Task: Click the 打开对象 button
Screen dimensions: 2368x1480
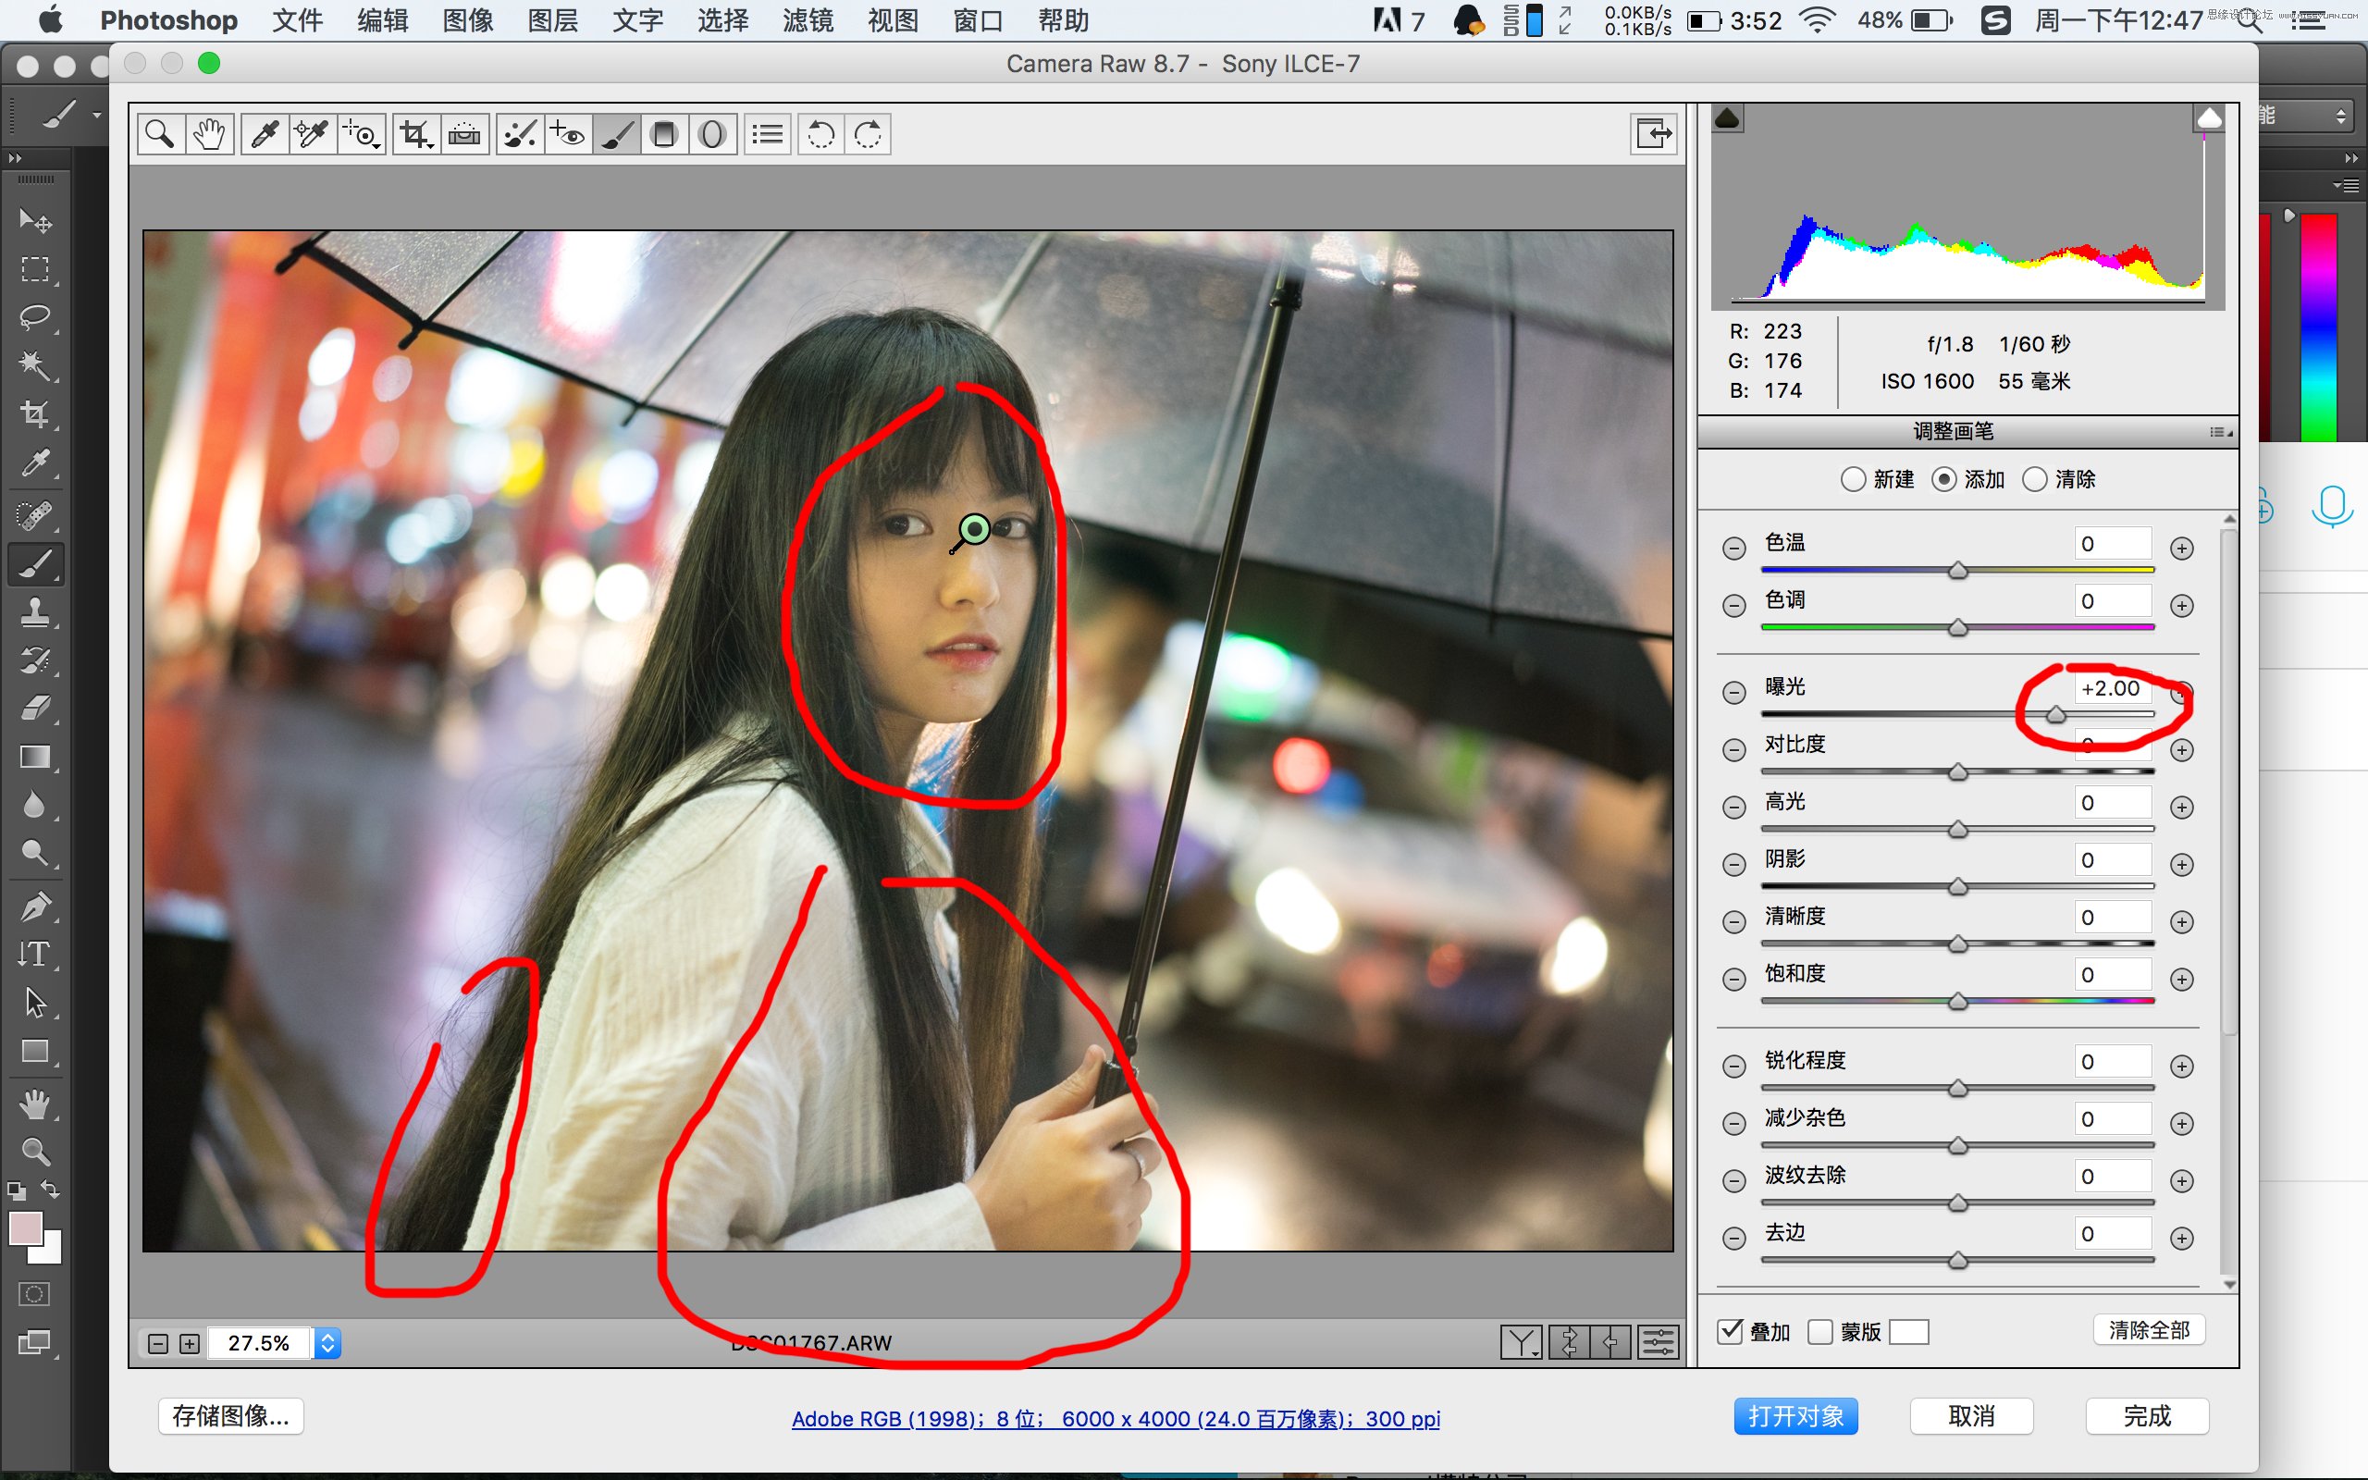Action: click(1795, 1416)
